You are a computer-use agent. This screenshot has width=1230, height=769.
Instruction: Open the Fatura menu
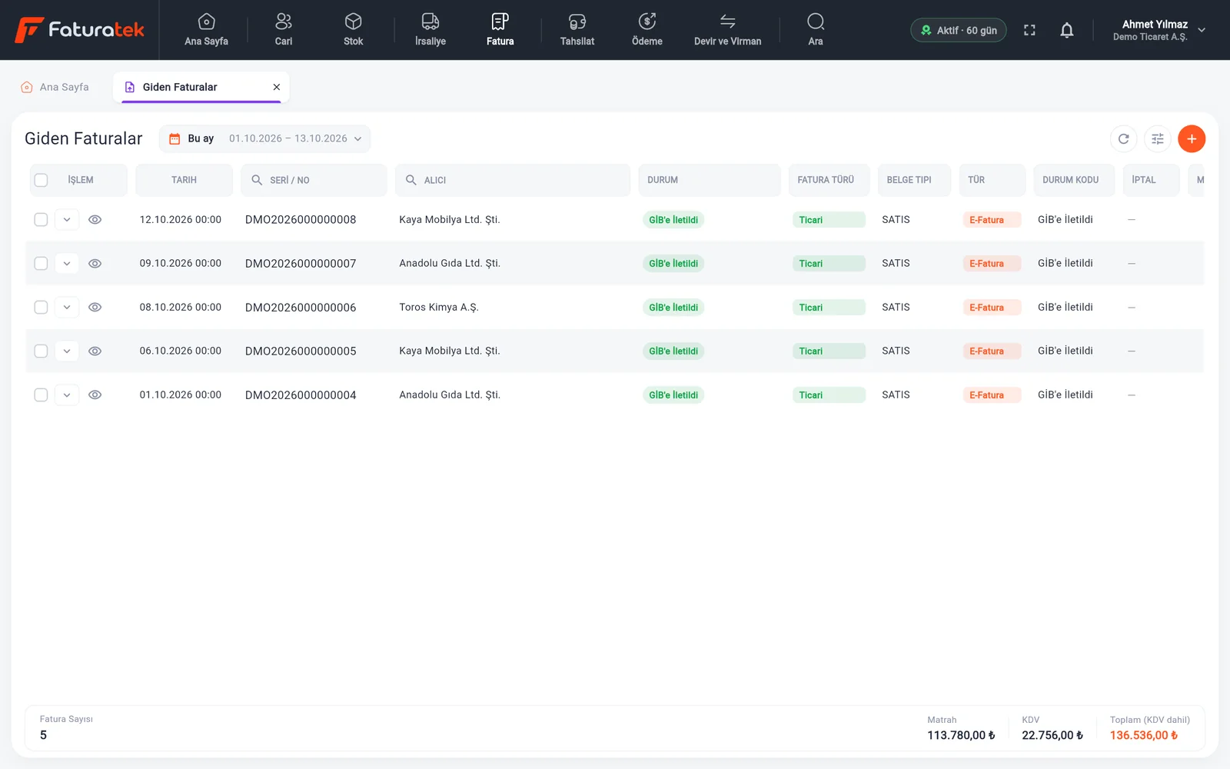click(x=500, y=30)
